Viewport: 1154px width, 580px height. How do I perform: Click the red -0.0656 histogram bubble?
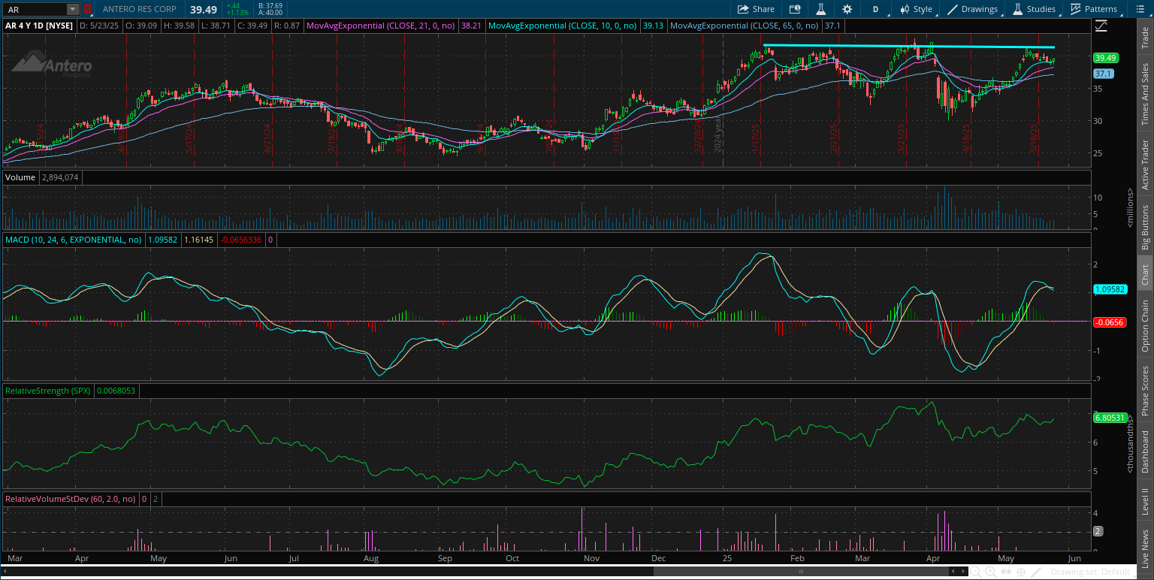point(1108,322)
